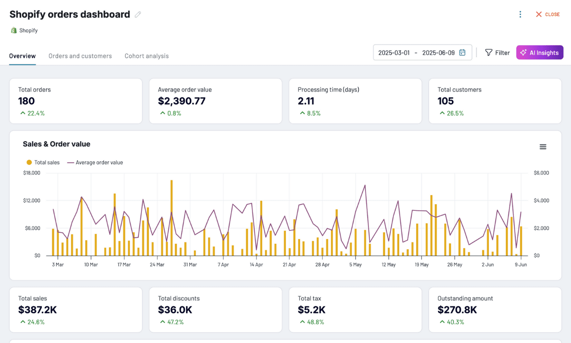The image size is (571, 343).
Task: Click the sparkle icon on AI Insights
Action: [x=524, y=53]
